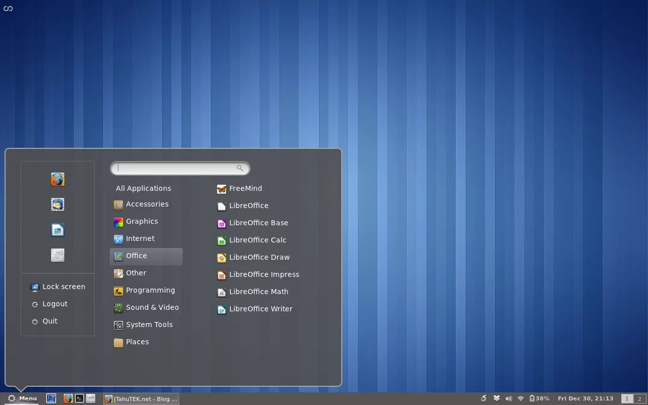Select the Office category

146,256
